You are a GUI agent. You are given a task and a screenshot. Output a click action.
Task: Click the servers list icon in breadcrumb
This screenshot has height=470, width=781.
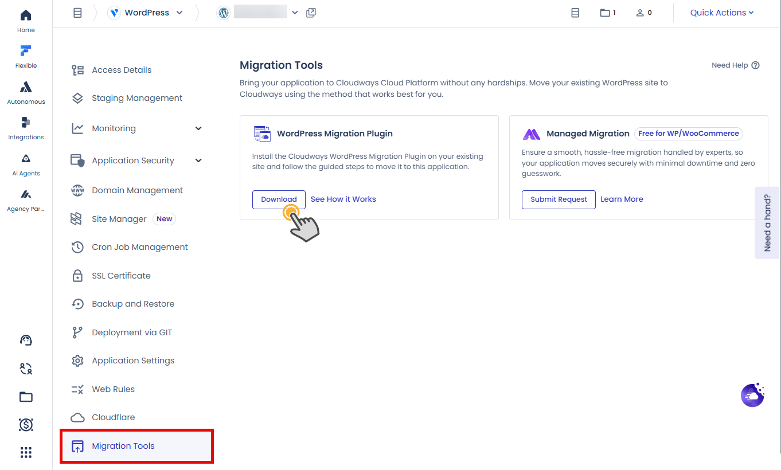[77, 13]
